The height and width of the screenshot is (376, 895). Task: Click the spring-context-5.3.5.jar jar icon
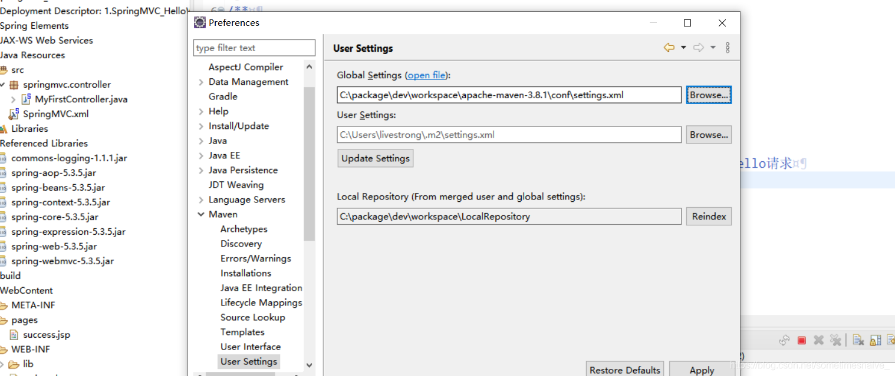click(x=3, y=202)
